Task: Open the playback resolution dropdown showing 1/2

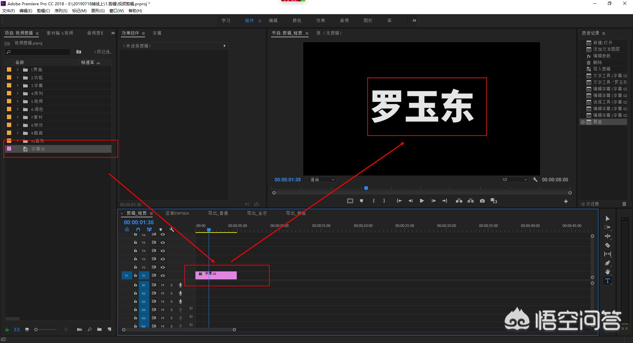Action: pos(513,179)
